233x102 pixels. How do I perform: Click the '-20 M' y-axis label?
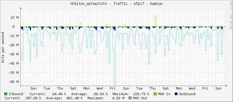[x=14, y=45]
